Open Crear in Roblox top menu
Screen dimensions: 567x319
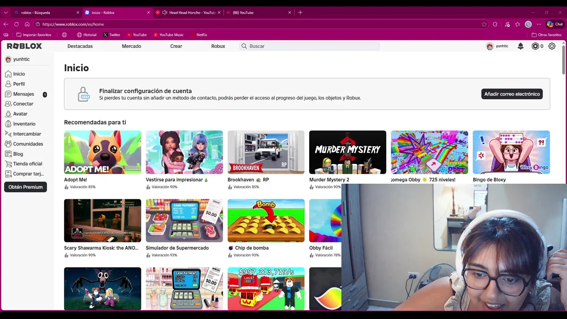pos(176,46)
